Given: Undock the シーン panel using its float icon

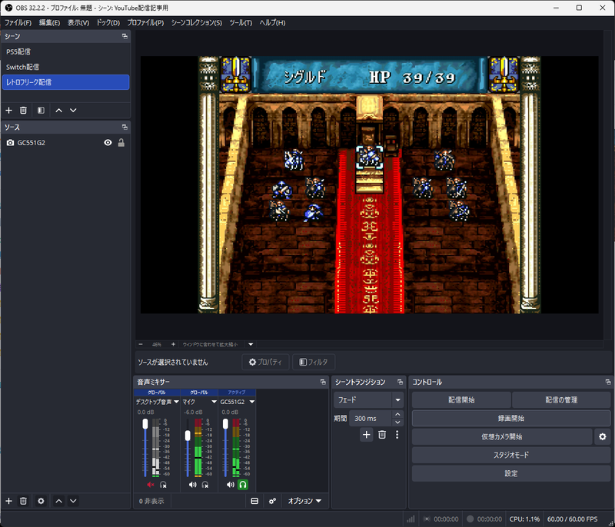Looking at the screenshot, I should [x=125, y=36].
